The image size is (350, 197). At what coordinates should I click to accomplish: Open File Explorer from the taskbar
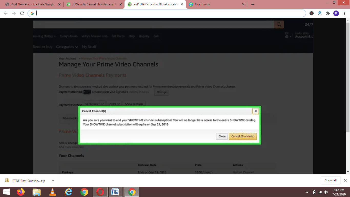[37, 192]
